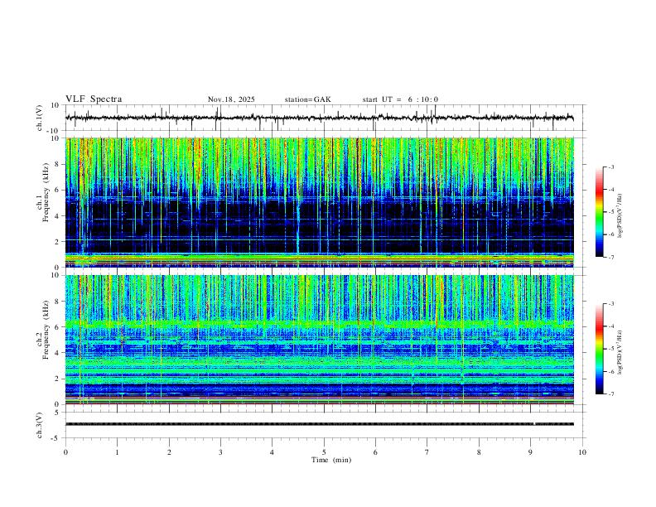The width and height of the screenshot is (656, 507).
Task: Click the '8' kHz tick on ch.2 axis
Action: click(x=57, y=302)
